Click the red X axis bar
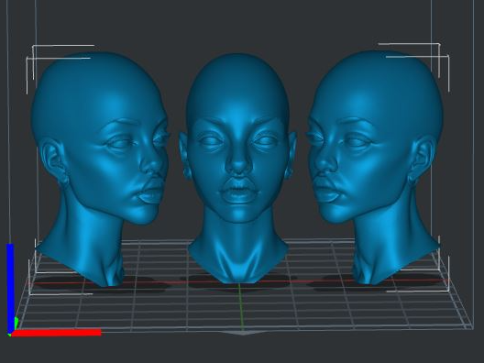Screen dimensions: 484x363 click(56, 333)
